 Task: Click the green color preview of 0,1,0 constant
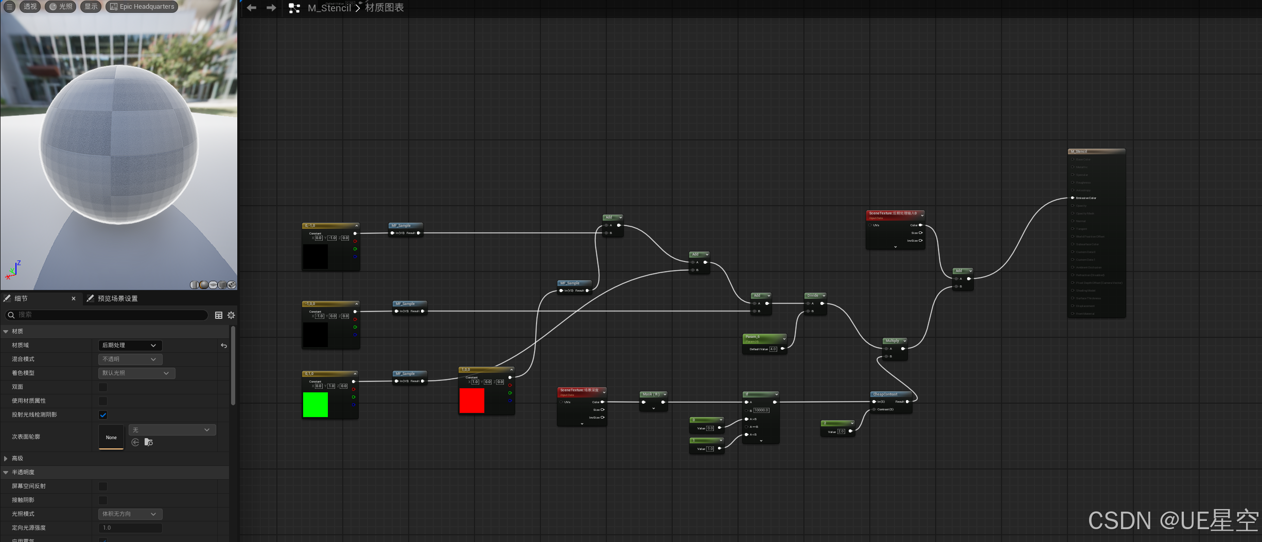pos(315,405)
